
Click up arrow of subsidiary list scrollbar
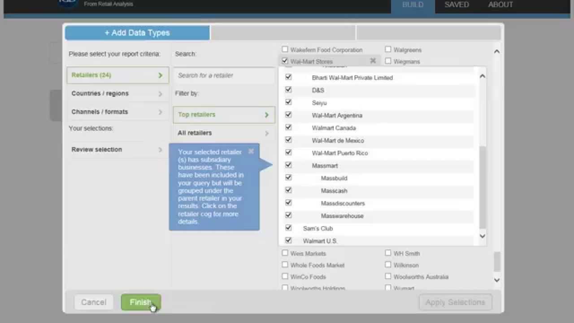[483, 76]
